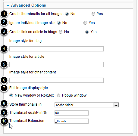
Task: Select No for Create thumbnails for all images
Action: [67, 14]
